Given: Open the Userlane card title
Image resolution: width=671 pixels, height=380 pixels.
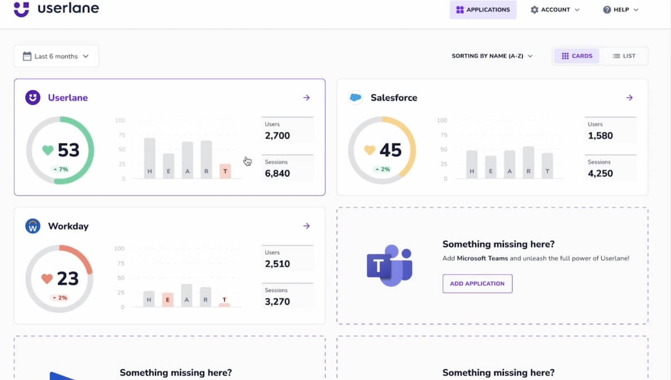Looking at the screenshot, I should [x=68, y=98].
